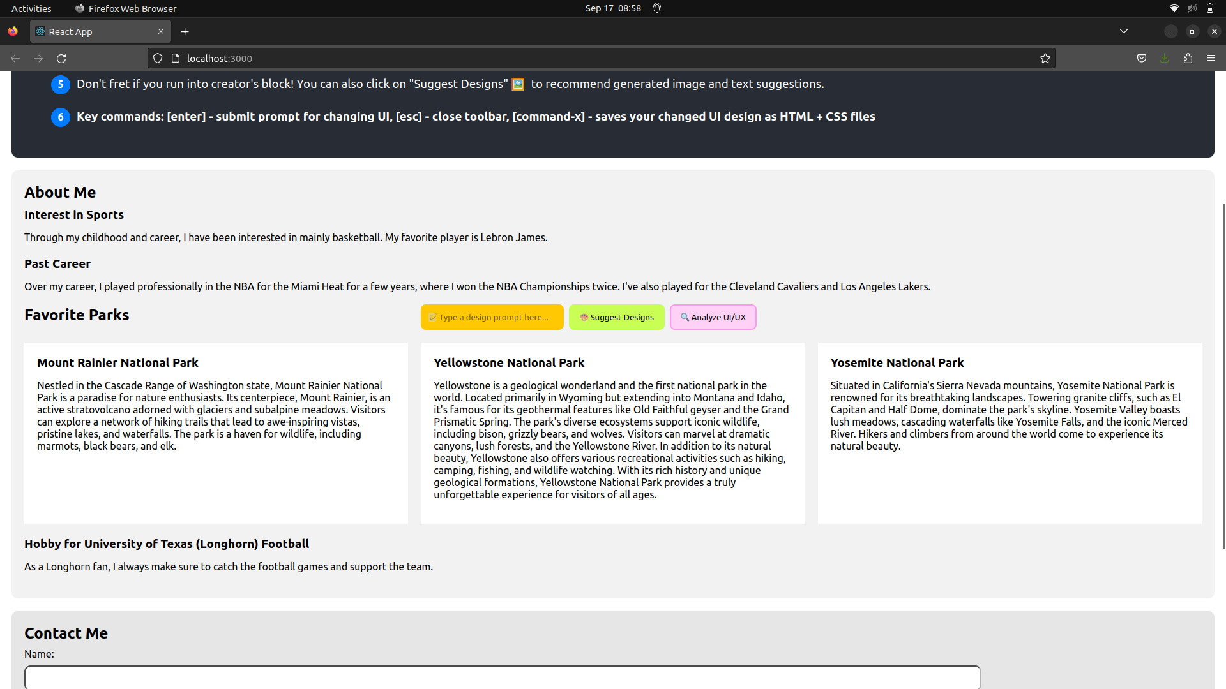Screen dimensions: 1226x689
Task: Focus the design prompt input field
Action: [492, 317]
